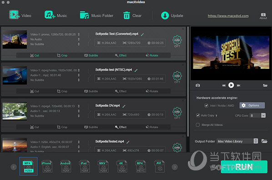This screenshot has height=180, width=272.
Task: Click the add Music icon
Action: click(x=50, y=15)
